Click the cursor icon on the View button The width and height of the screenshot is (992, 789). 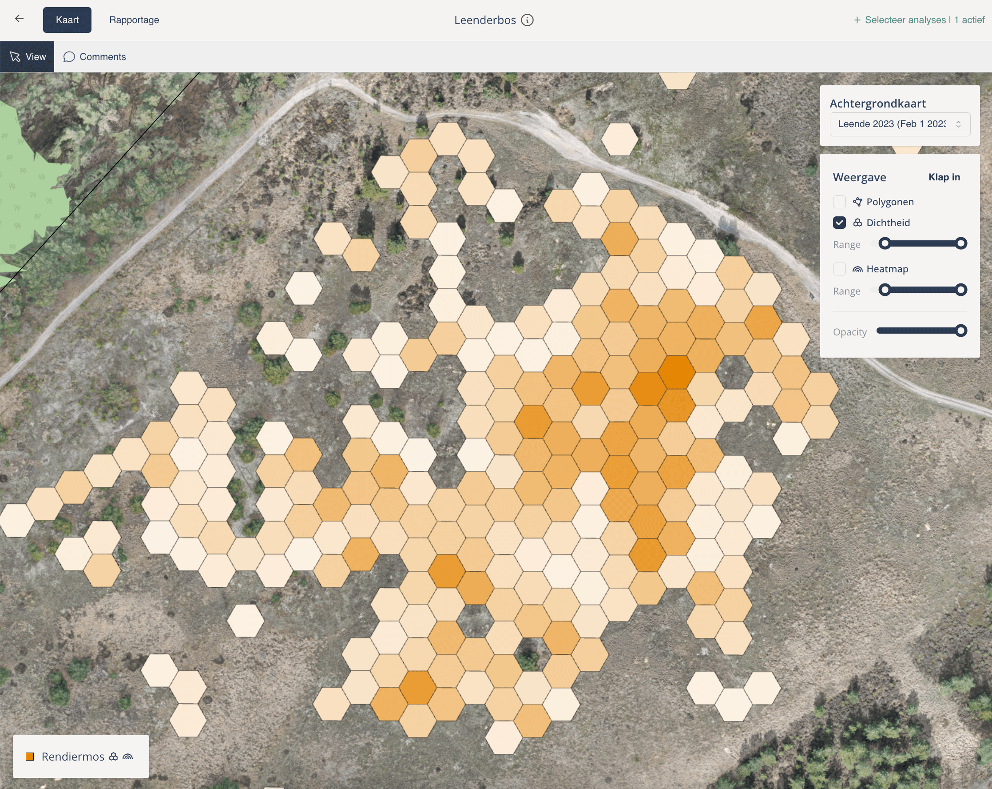coord(15,56)
